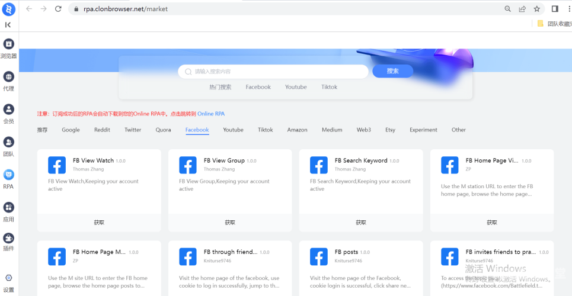Select the Facebook category tab
This screenshot has height=296, width=572.
point(197,130)
